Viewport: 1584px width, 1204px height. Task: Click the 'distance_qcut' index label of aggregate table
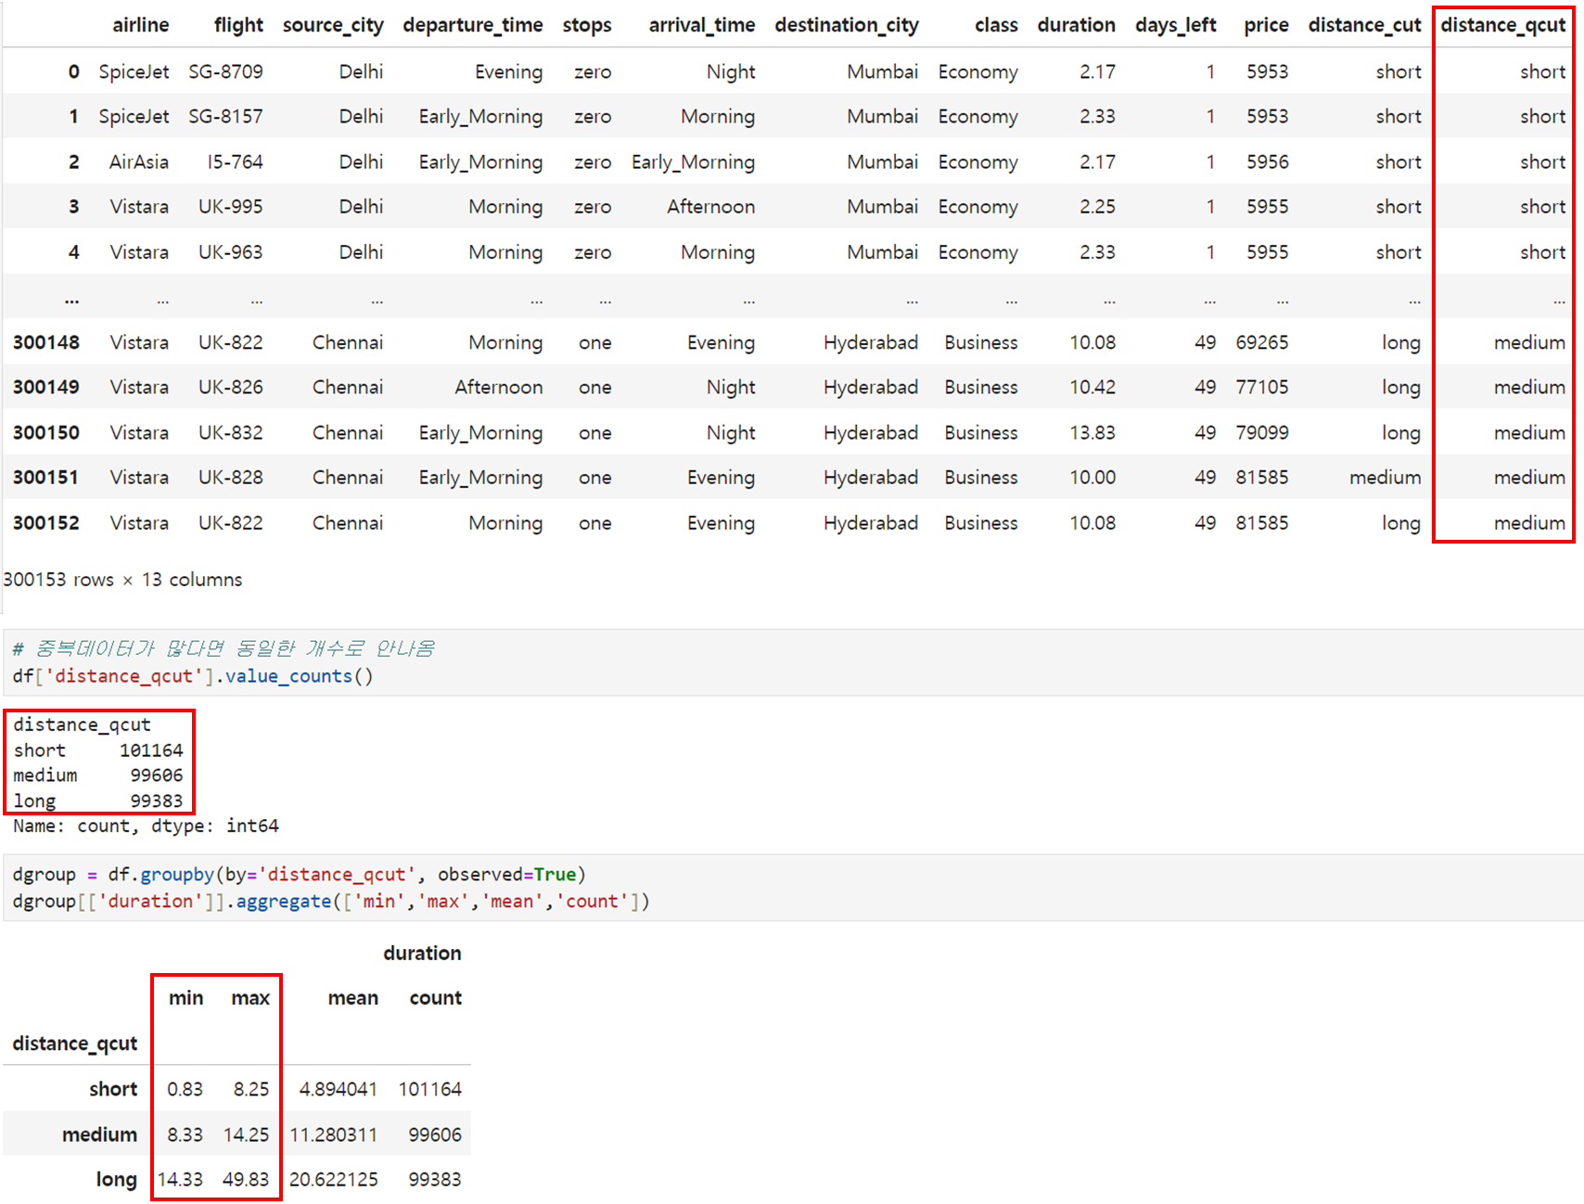(x=75, y=1044)
